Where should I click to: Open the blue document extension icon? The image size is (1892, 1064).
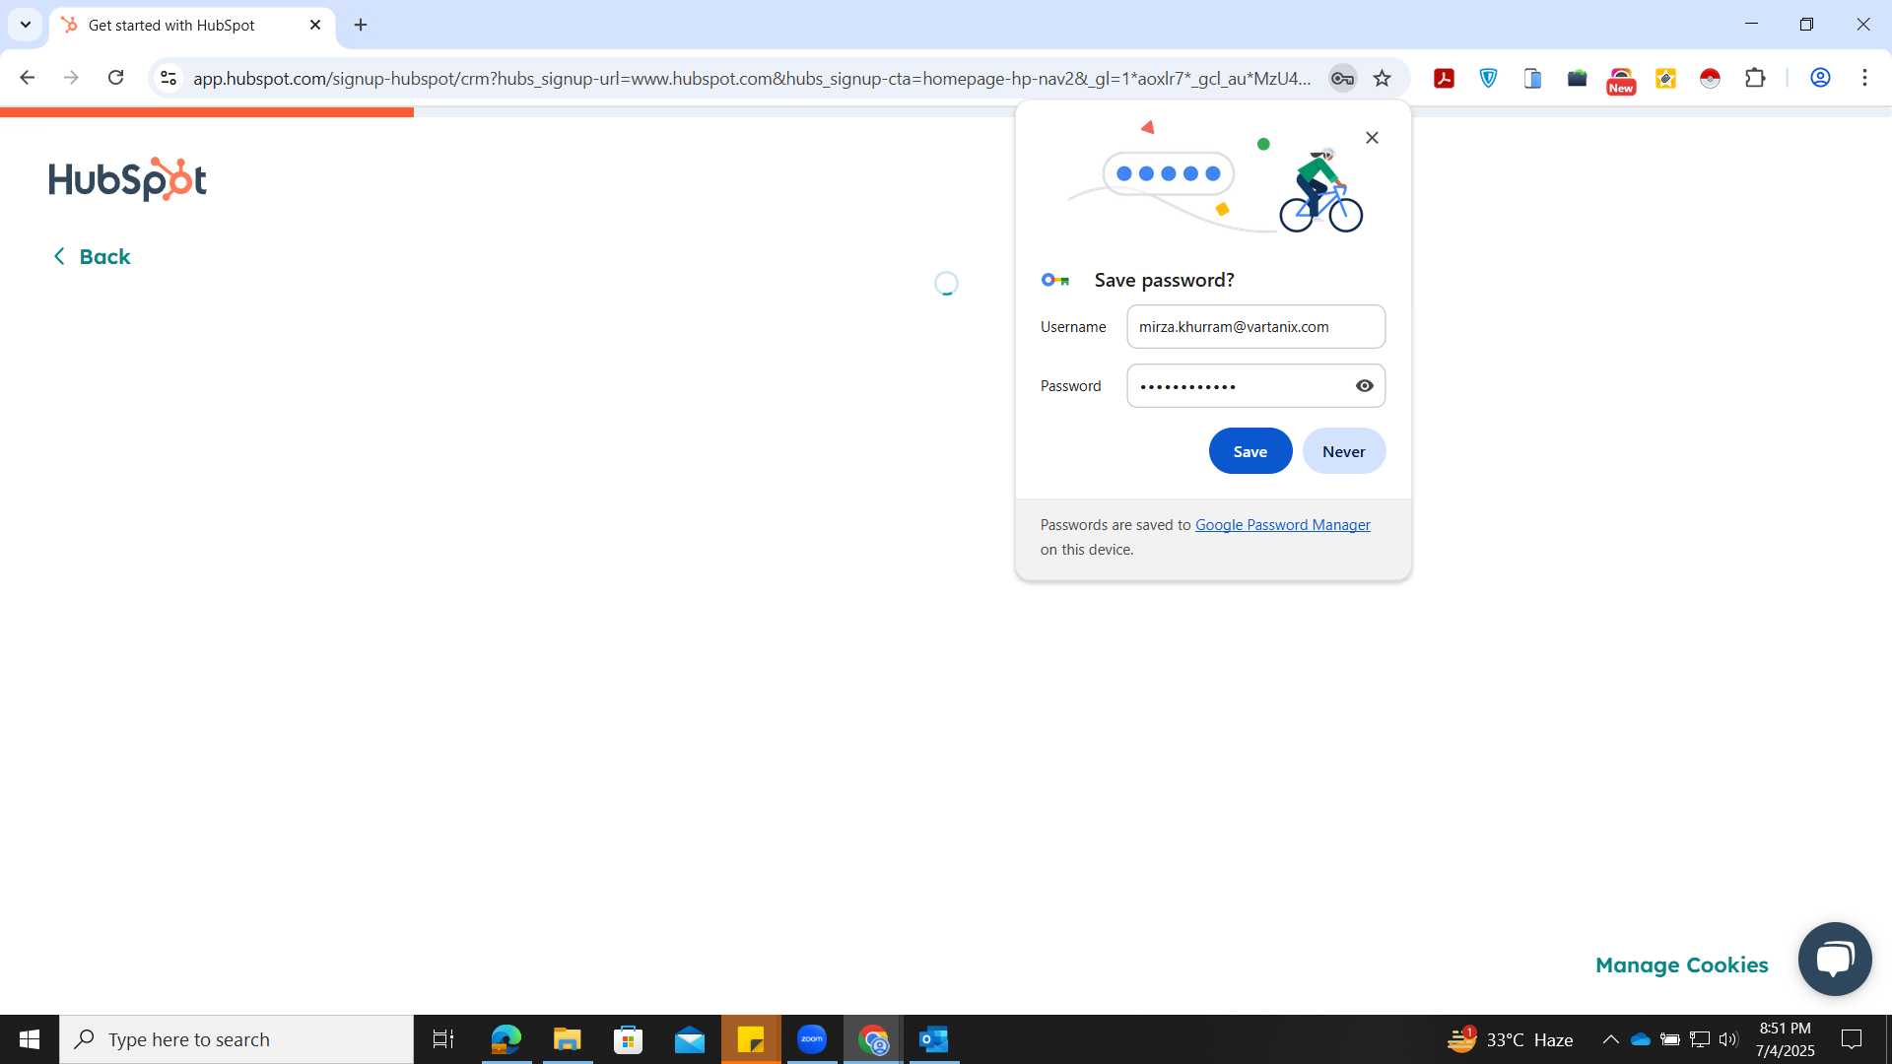1532,78
